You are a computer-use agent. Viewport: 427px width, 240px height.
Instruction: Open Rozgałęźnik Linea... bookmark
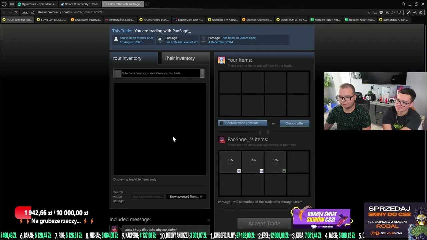pos(120,20)
